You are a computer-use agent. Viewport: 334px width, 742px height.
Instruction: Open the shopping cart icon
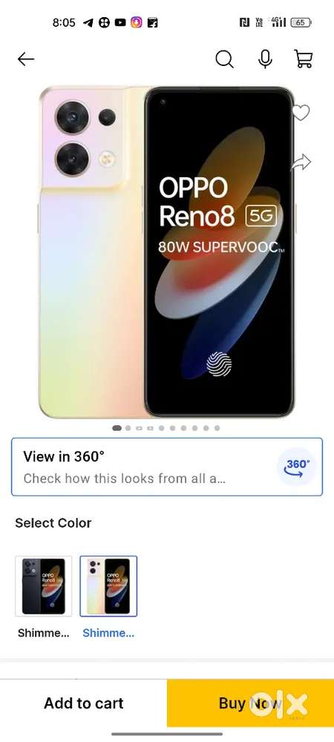304,59
